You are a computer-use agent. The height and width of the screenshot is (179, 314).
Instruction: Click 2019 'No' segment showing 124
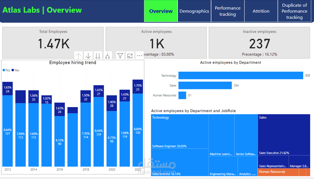[x=99, y=132]
